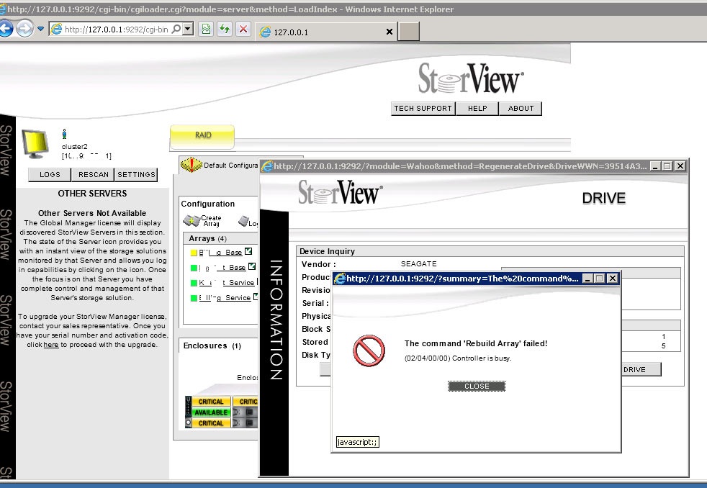
Task: Click the address bar URL field
Action: pos(115,30)
